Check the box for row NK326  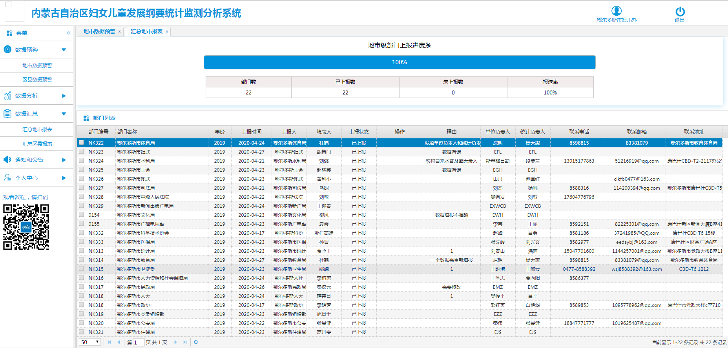(x=81, y=179)
